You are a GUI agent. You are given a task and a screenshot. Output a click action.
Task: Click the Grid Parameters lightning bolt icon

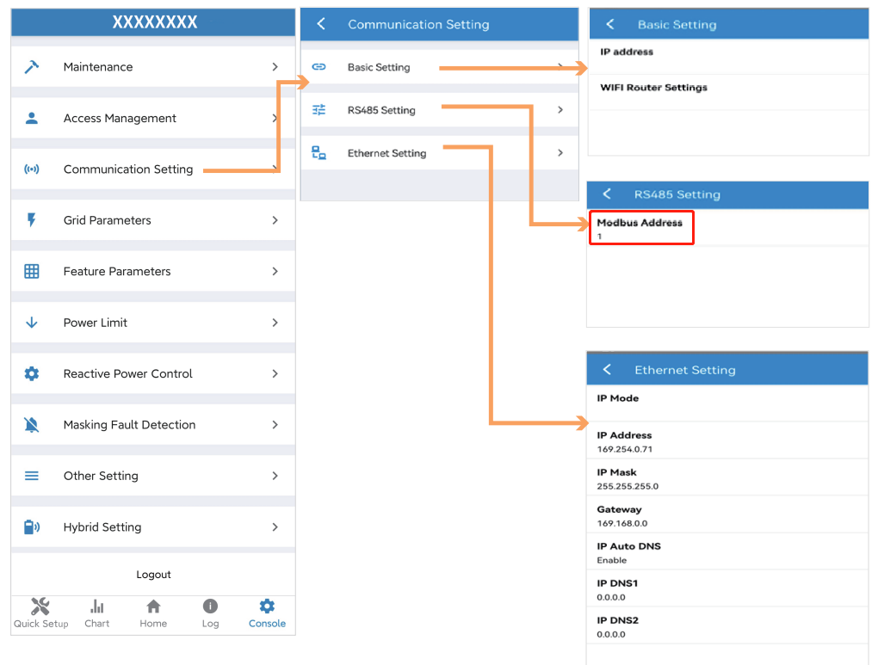(x=32, y=220)
